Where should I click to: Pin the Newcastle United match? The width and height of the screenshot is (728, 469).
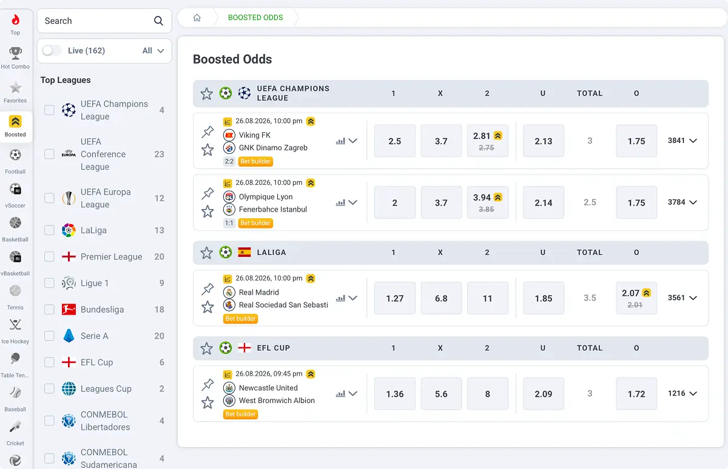point(207,385)
